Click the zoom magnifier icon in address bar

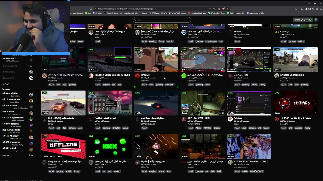click(x=214, y=9)
